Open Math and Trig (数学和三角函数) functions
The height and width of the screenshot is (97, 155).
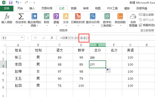[107, 16]
